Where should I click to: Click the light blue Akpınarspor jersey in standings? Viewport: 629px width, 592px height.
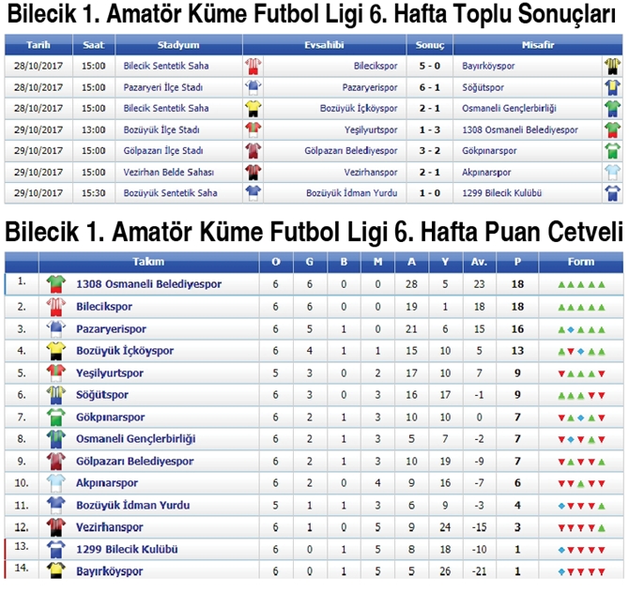point(55,483)
